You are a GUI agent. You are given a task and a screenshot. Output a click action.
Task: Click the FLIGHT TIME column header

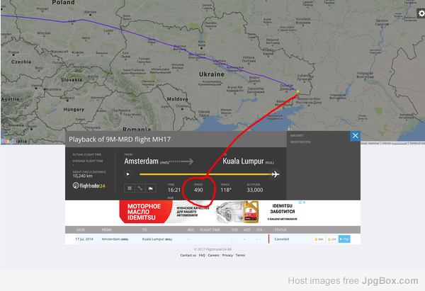[210, 230]
